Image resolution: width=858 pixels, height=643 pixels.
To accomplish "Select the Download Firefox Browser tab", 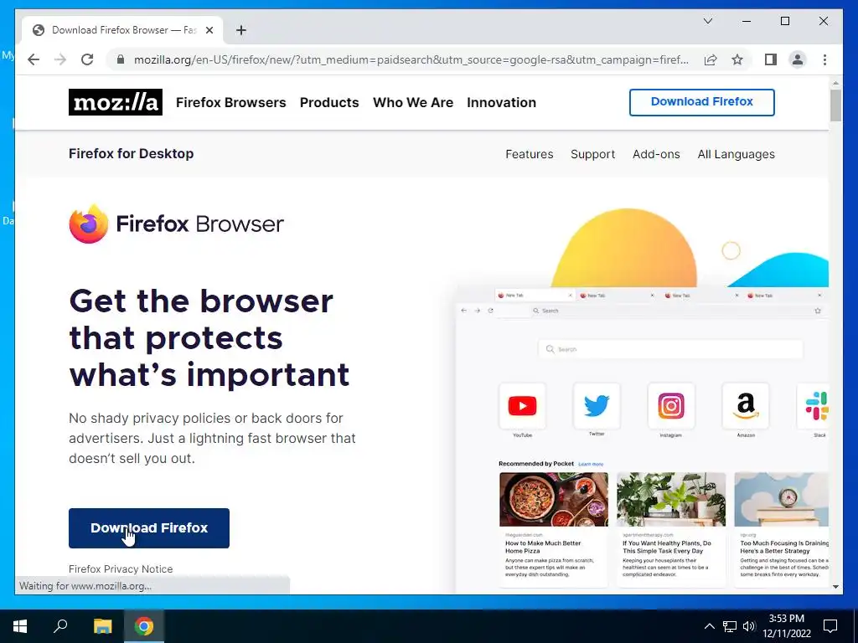I will (x=123, y=30).
